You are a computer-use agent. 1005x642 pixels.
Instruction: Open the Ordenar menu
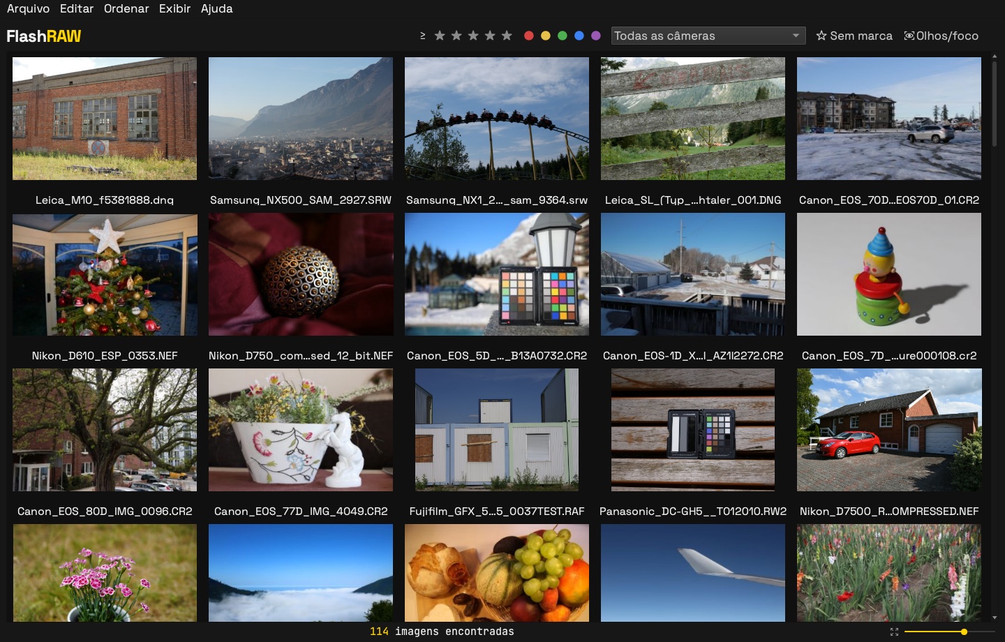click(x=126, y=9)
